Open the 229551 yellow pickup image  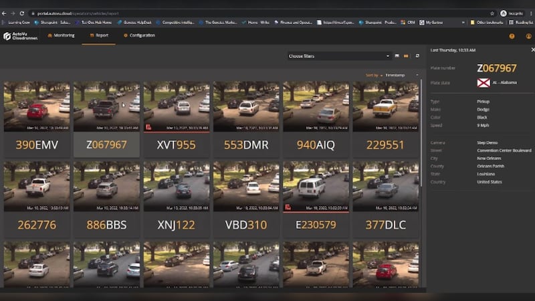coord(386,106)
